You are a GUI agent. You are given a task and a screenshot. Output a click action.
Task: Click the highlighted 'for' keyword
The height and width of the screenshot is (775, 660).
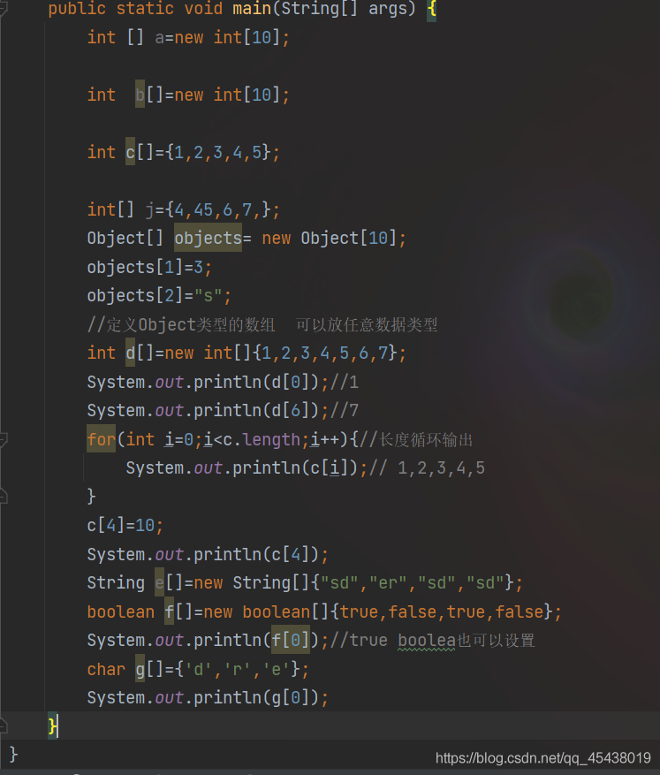pyautogui.click(x=102, y=438)
